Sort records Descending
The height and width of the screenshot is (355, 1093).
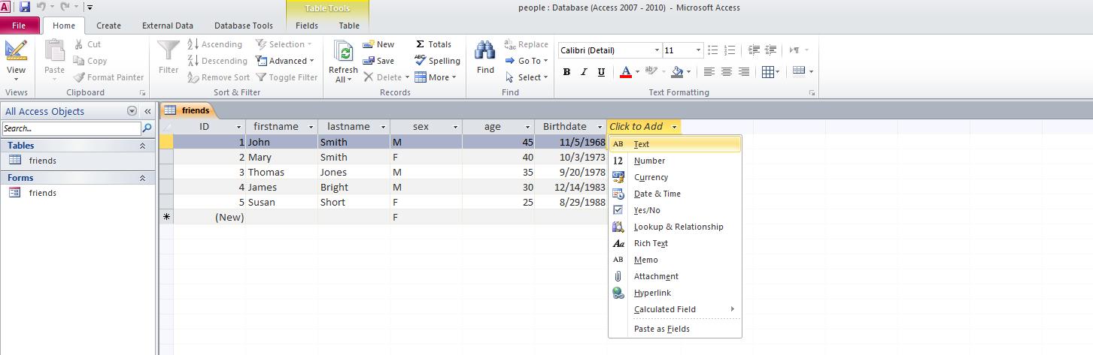point(217,61)
